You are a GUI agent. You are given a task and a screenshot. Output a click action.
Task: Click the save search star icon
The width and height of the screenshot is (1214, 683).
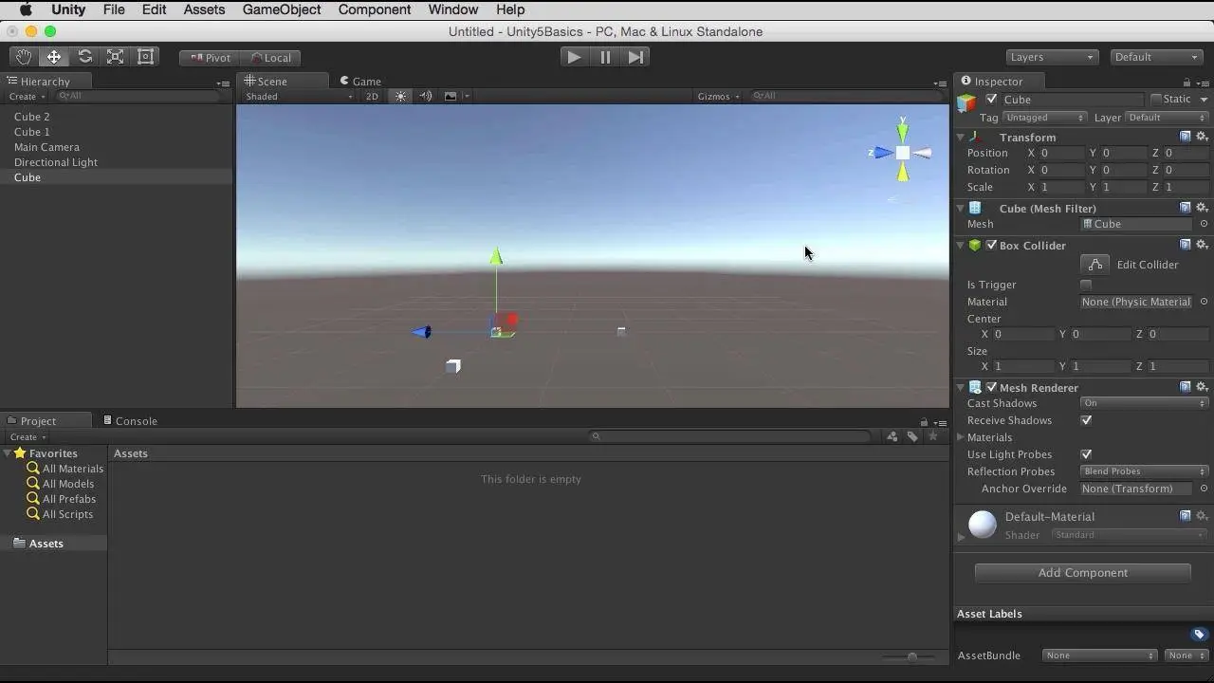point(933,436)
